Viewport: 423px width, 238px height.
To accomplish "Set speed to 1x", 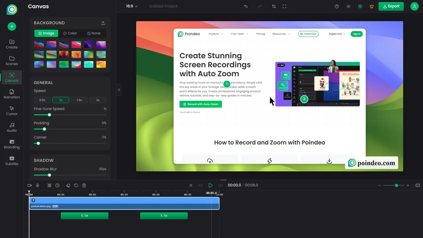I will [x=61, y=100].
